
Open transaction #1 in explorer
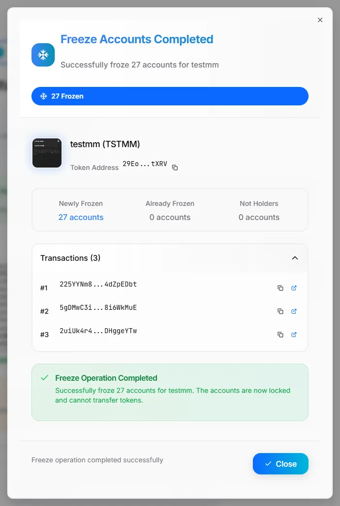(x=294, y=288)
